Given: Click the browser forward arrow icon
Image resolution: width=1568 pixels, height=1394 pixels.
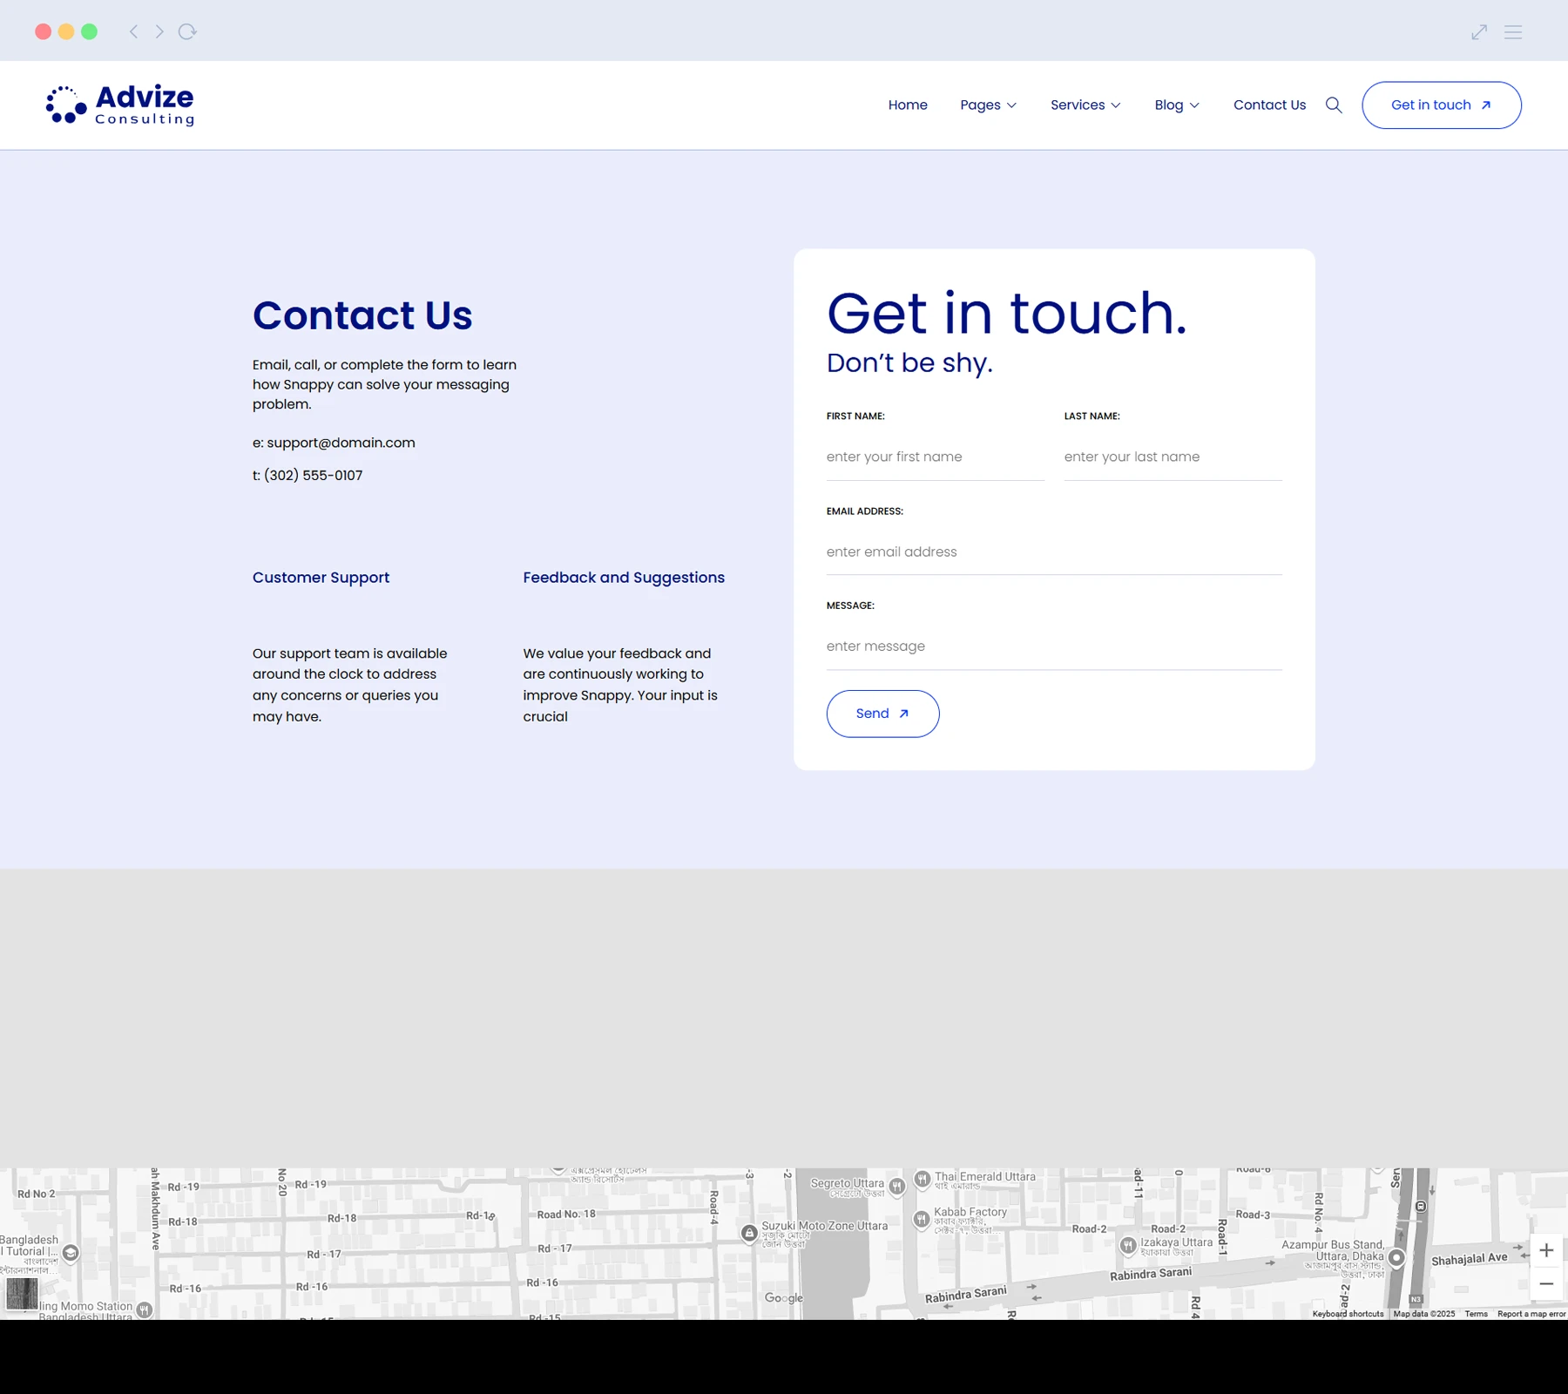Looking at the screenshot, I should [x=159, y=32].
